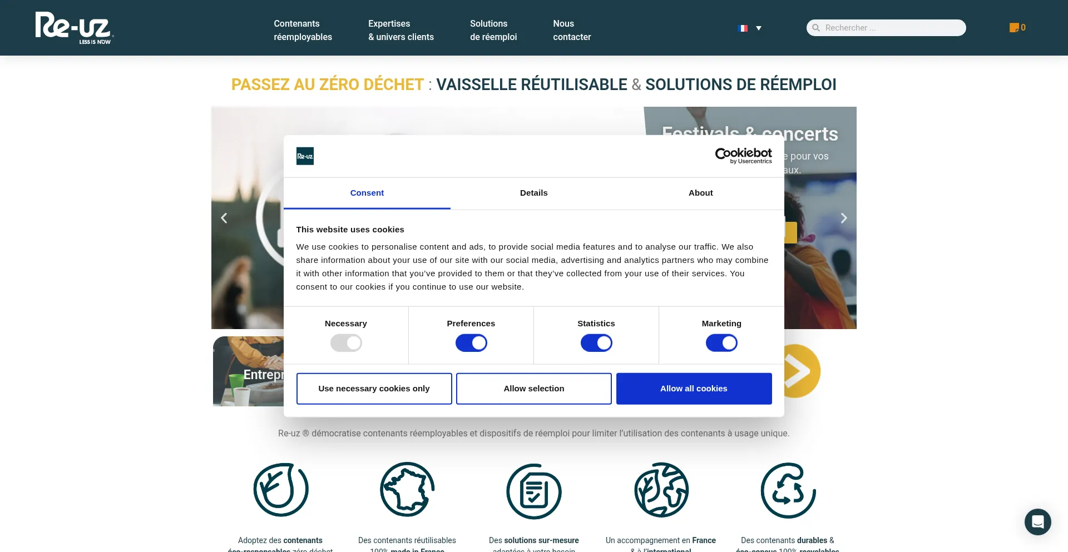This screenshot has height=552, width=1068.
Task: Click the globe with leaf icon
Action: [661, 490]
